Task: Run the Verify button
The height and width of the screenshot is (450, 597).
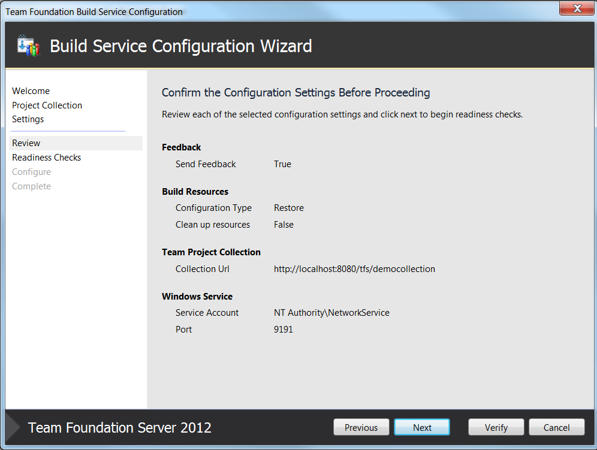Action: pyautogui.click(x=496, y=427)
